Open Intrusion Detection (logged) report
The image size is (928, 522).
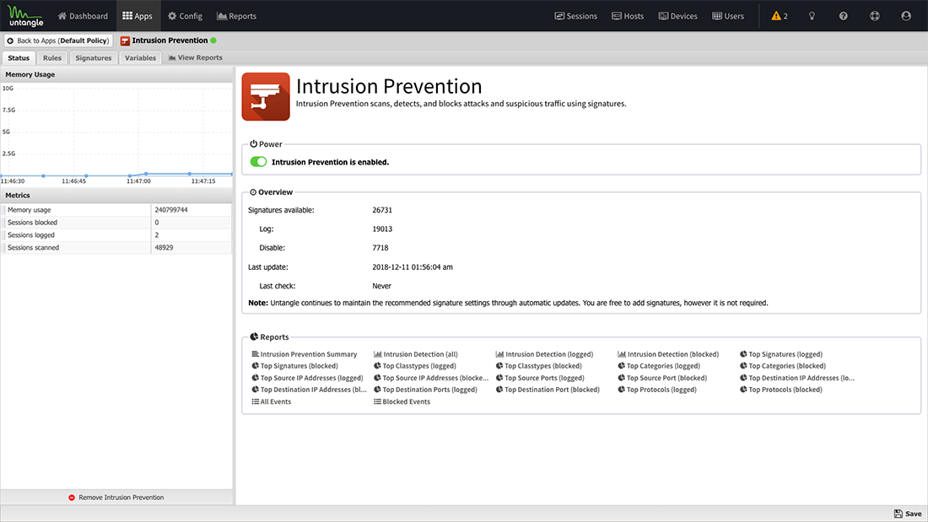[544, 354]
